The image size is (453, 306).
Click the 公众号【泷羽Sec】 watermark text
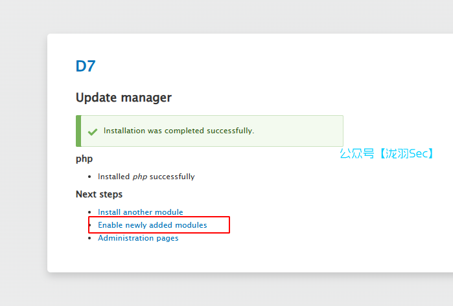click(x=387, y=154)
